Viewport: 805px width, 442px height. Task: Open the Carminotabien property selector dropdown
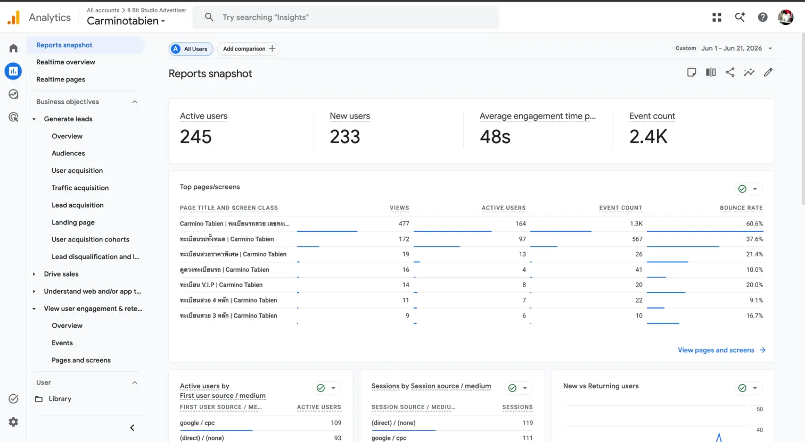point(126,21)
